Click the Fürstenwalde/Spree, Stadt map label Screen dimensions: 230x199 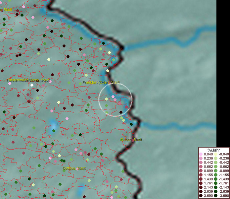tap(28, 80)
